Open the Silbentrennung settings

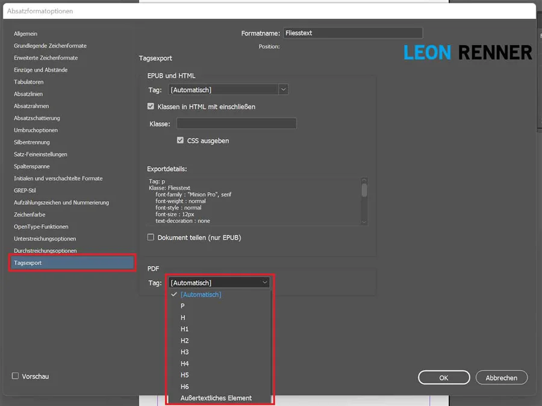[32, 142]
